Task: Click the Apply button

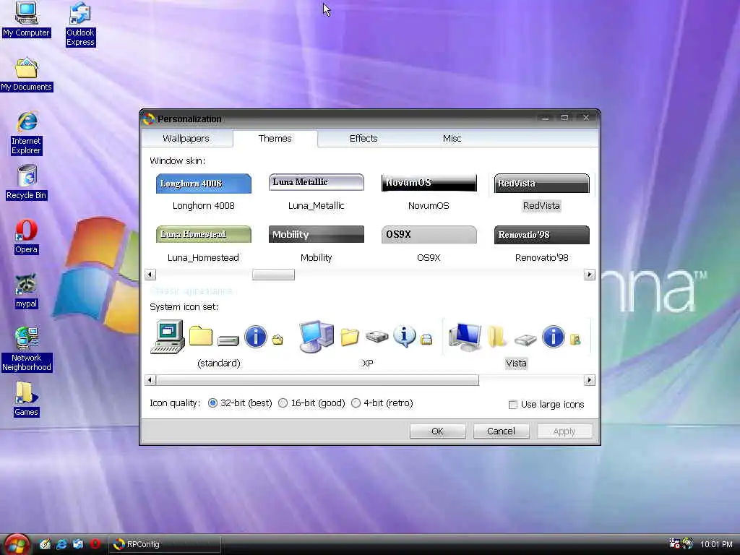Action: [564, 431]
